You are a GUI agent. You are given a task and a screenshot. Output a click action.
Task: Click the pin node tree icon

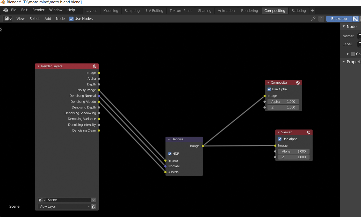313,19
